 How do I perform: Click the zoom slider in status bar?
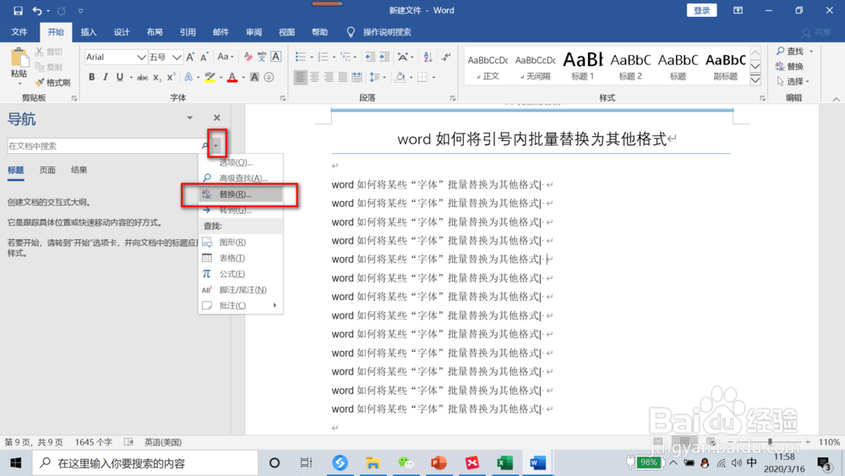coord(770,441)
